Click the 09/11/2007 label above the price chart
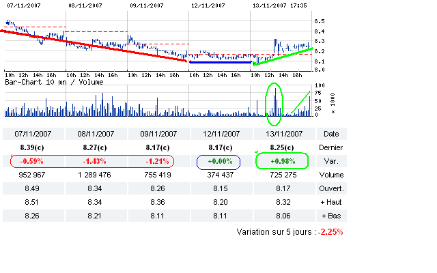Screen dimensions: 437x273 tap(147, 5)
